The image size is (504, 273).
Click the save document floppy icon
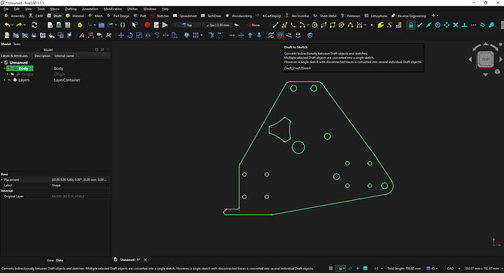click(x=67, y=25)
